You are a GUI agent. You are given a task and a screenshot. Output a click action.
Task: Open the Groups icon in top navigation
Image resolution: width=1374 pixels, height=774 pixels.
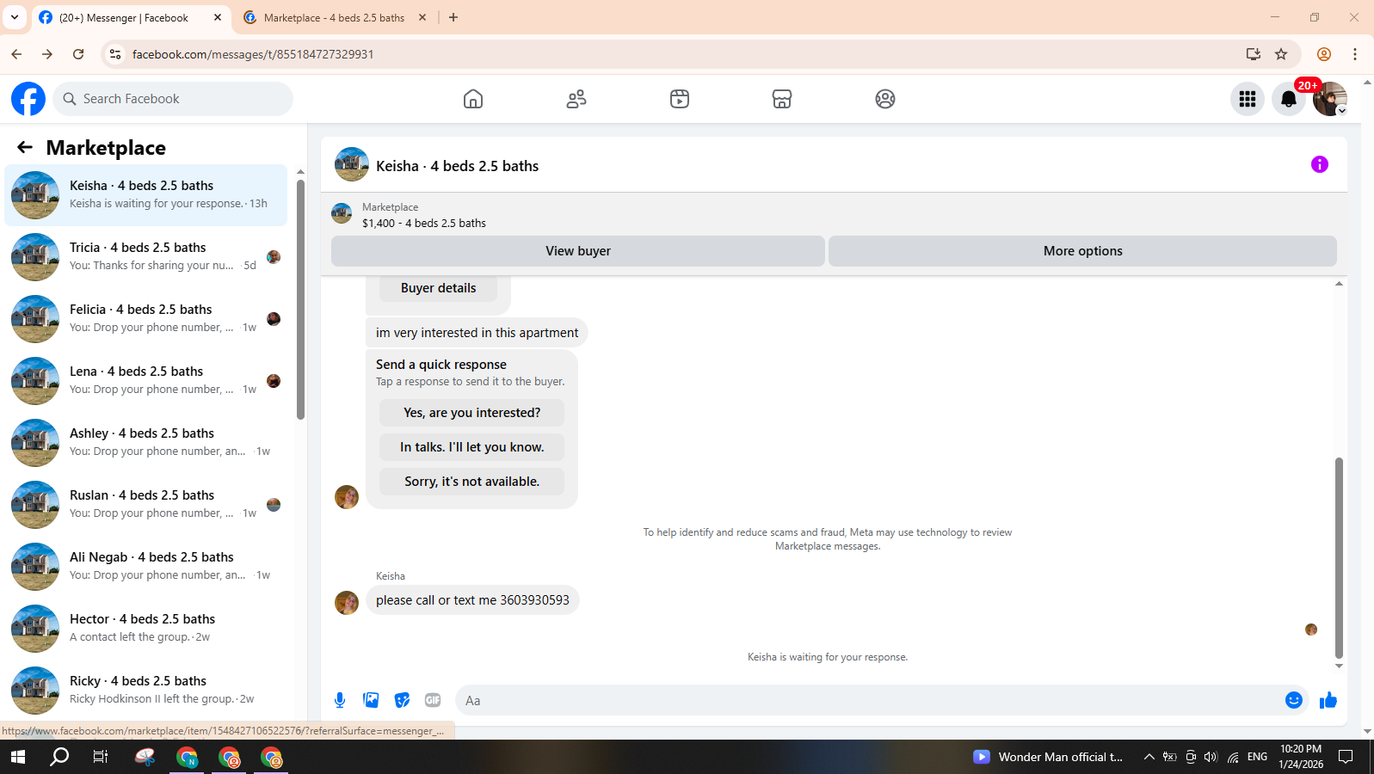pos(885,99)
